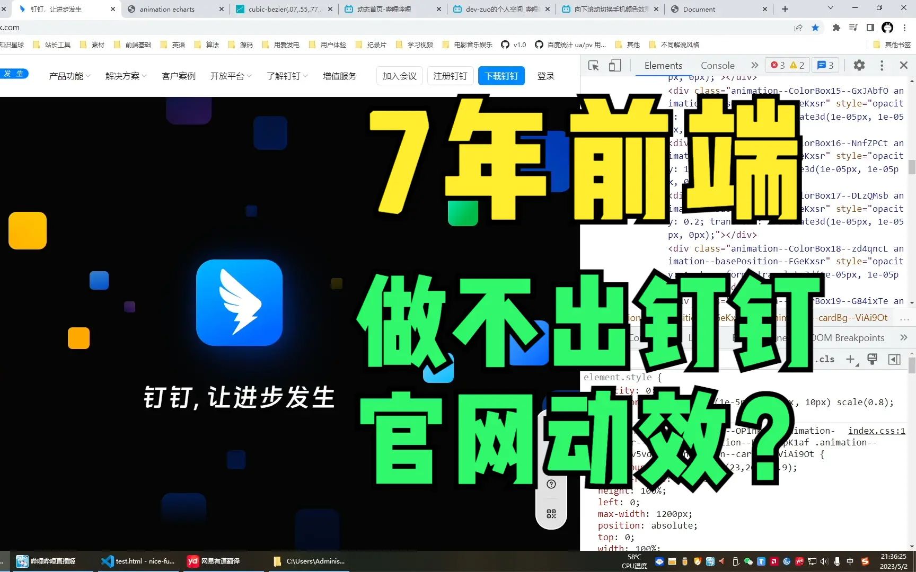Open the errors and warnings counter
This screenshot has height=572, width=916.
pos(787,65)
